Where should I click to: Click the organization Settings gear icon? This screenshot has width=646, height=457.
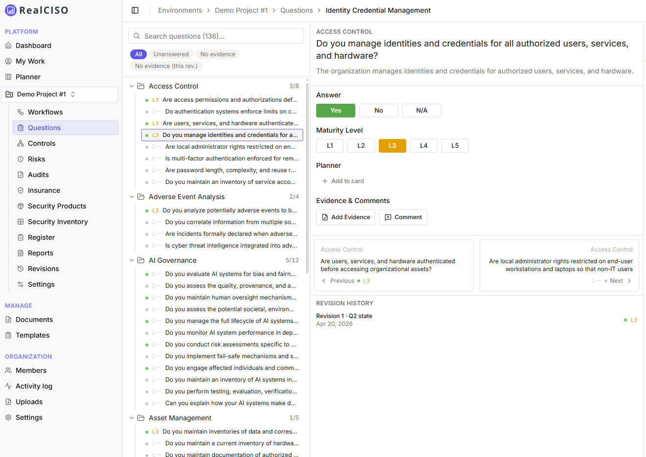coord(8,417)
